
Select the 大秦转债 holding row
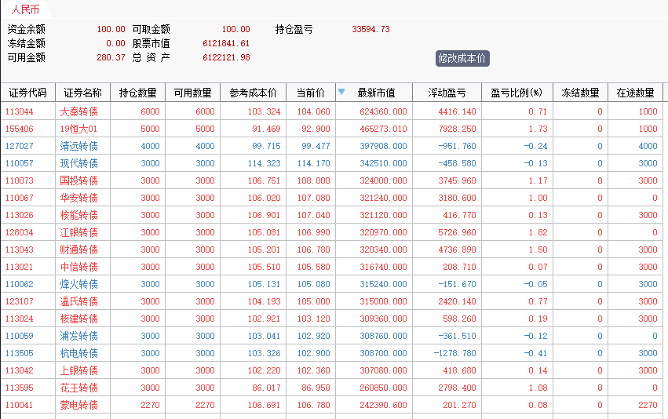78,111
